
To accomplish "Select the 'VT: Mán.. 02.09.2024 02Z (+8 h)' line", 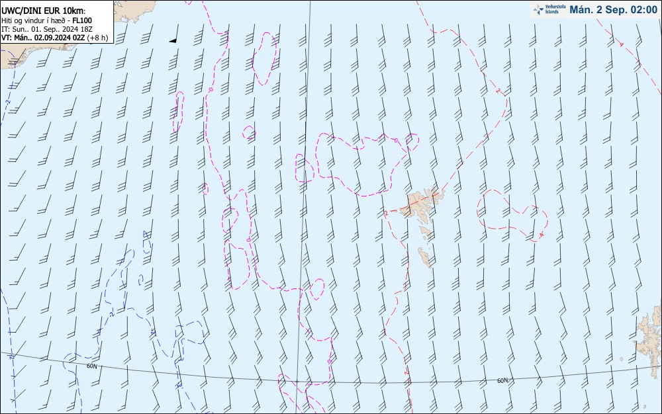I will pyautogui.click(x=54, y=38).
